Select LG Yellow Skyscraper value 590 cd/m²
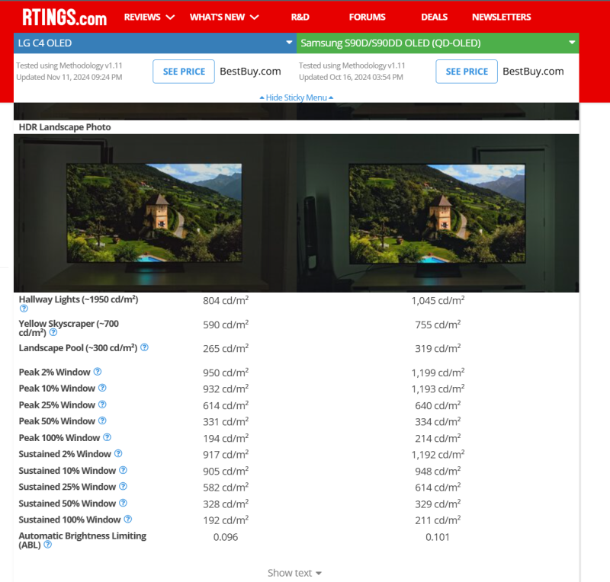This screenshot has width=610, height=582. point(226,325)
